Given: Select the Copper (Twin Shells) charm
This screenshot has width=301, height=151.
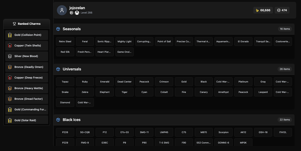Looking at the screenshot, I should pyautogui.click(x=27, y=45).
